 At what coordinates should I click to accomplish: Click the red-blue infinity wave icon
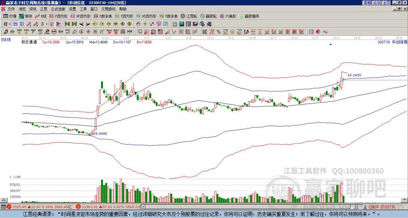pyautogui.click(x=325, y=32)
